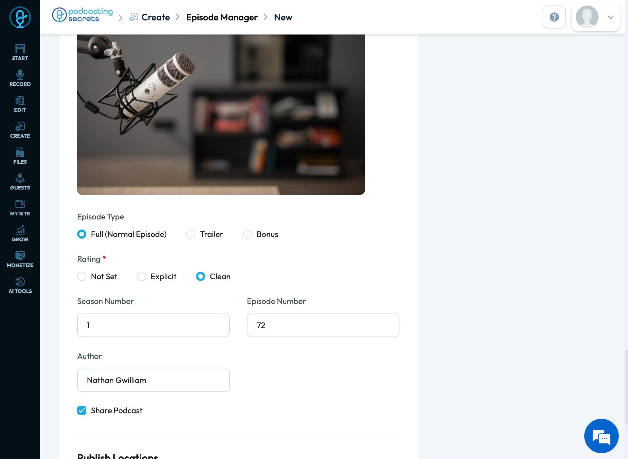628x459 pixels.
Task: Open the live chat bubble
Action: click(x=601, y=436)
